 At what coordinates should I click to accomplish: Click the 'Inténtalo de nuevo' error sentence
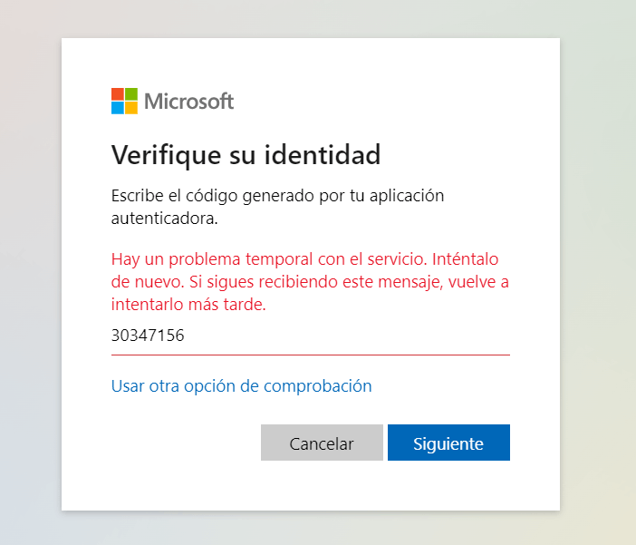(466, 259)
